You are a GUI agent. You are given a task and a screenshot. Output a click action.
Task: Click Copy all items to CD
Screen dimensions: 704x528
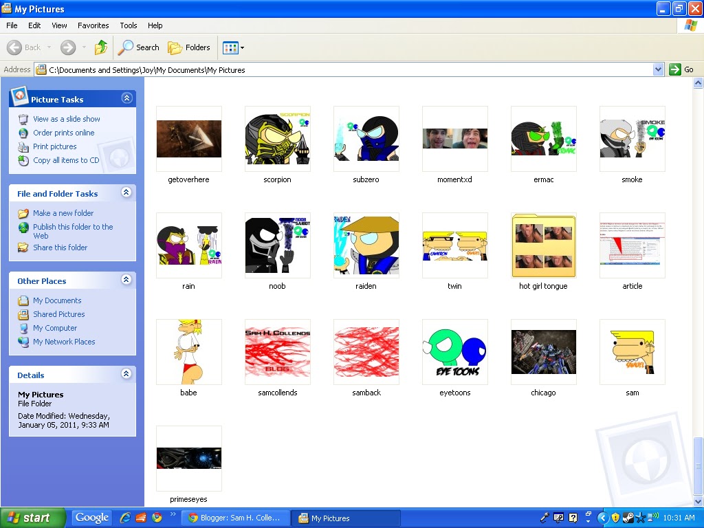coord(66,160)
